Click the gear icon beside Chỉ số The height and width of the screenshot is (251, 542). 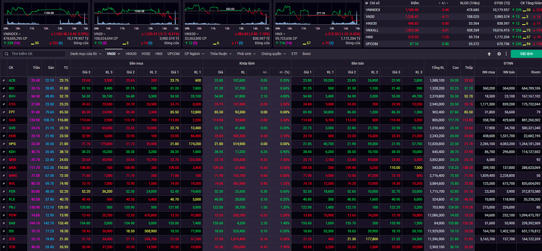pos(367,3)
